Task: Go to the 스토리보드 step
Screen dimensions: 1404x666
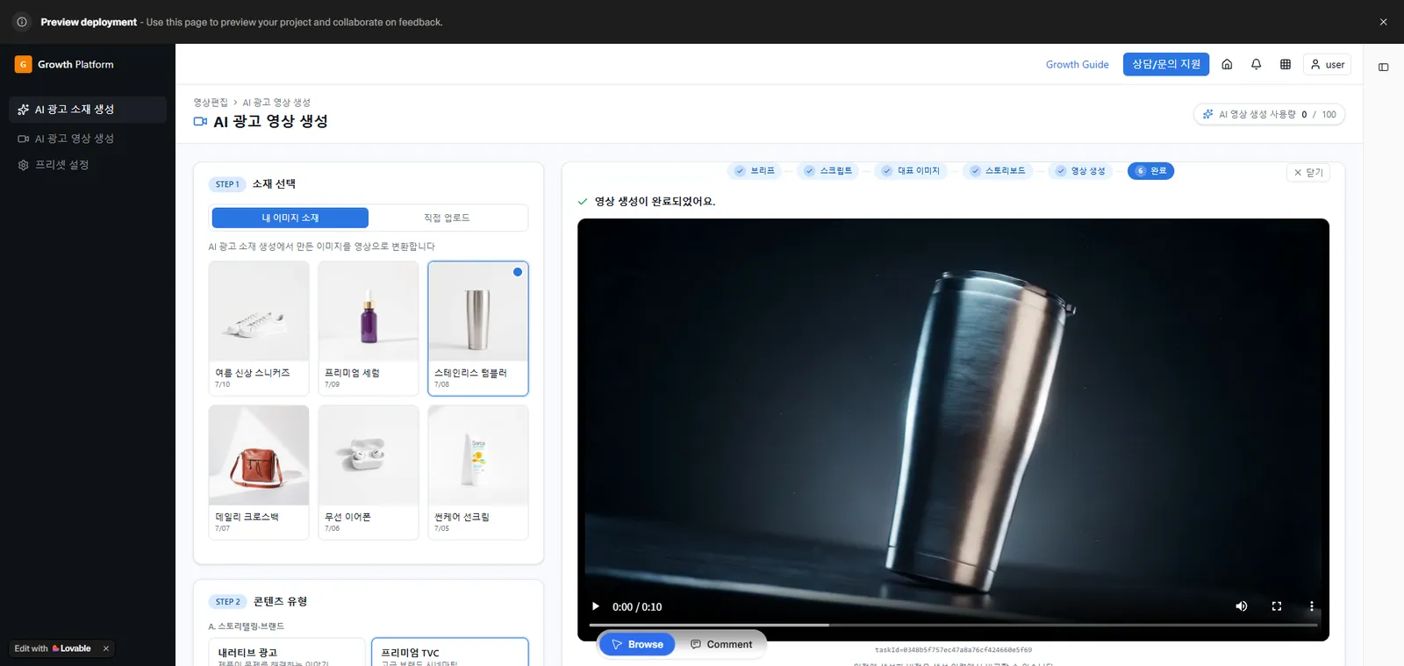Action: 998,171
